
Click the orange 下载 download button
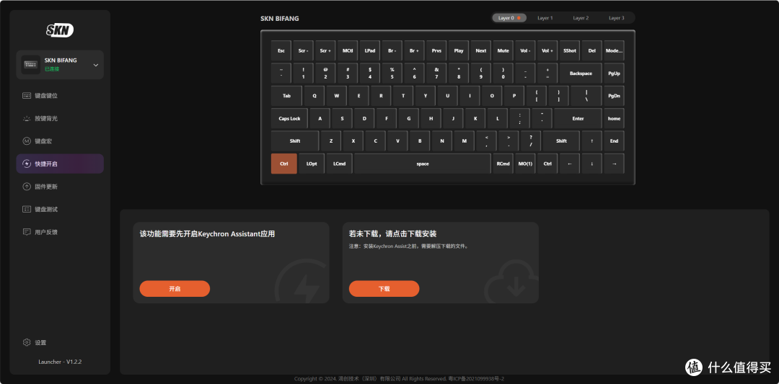tap(384, 289)
